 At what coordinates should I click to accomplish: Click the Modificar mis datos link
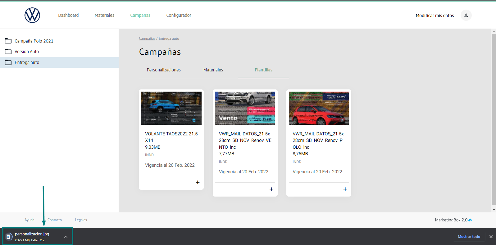[435, 16]
